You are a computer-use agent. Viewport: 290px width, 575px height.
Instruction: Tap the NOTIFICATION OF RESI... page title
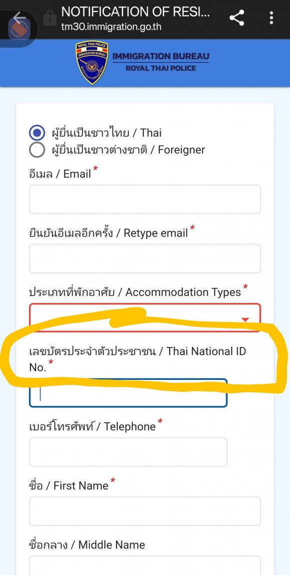point(136,12)
